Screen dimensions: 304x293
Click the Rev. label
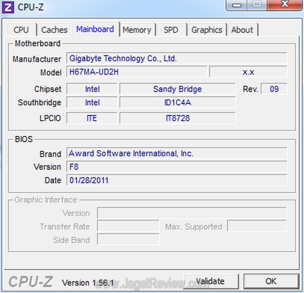(250, 89)
